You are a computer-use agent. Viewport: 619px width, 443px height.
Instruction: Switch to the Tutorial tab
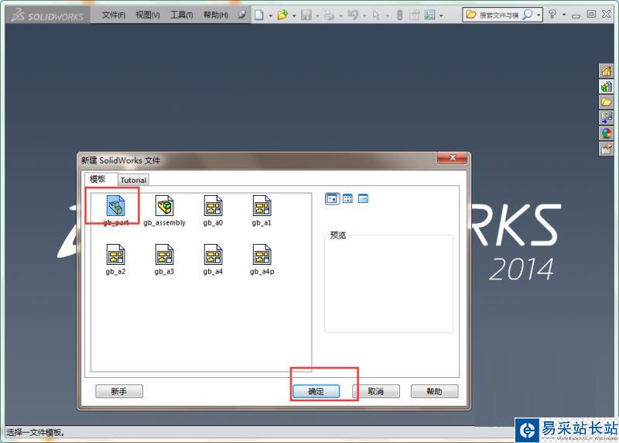[x=133, y=180]
